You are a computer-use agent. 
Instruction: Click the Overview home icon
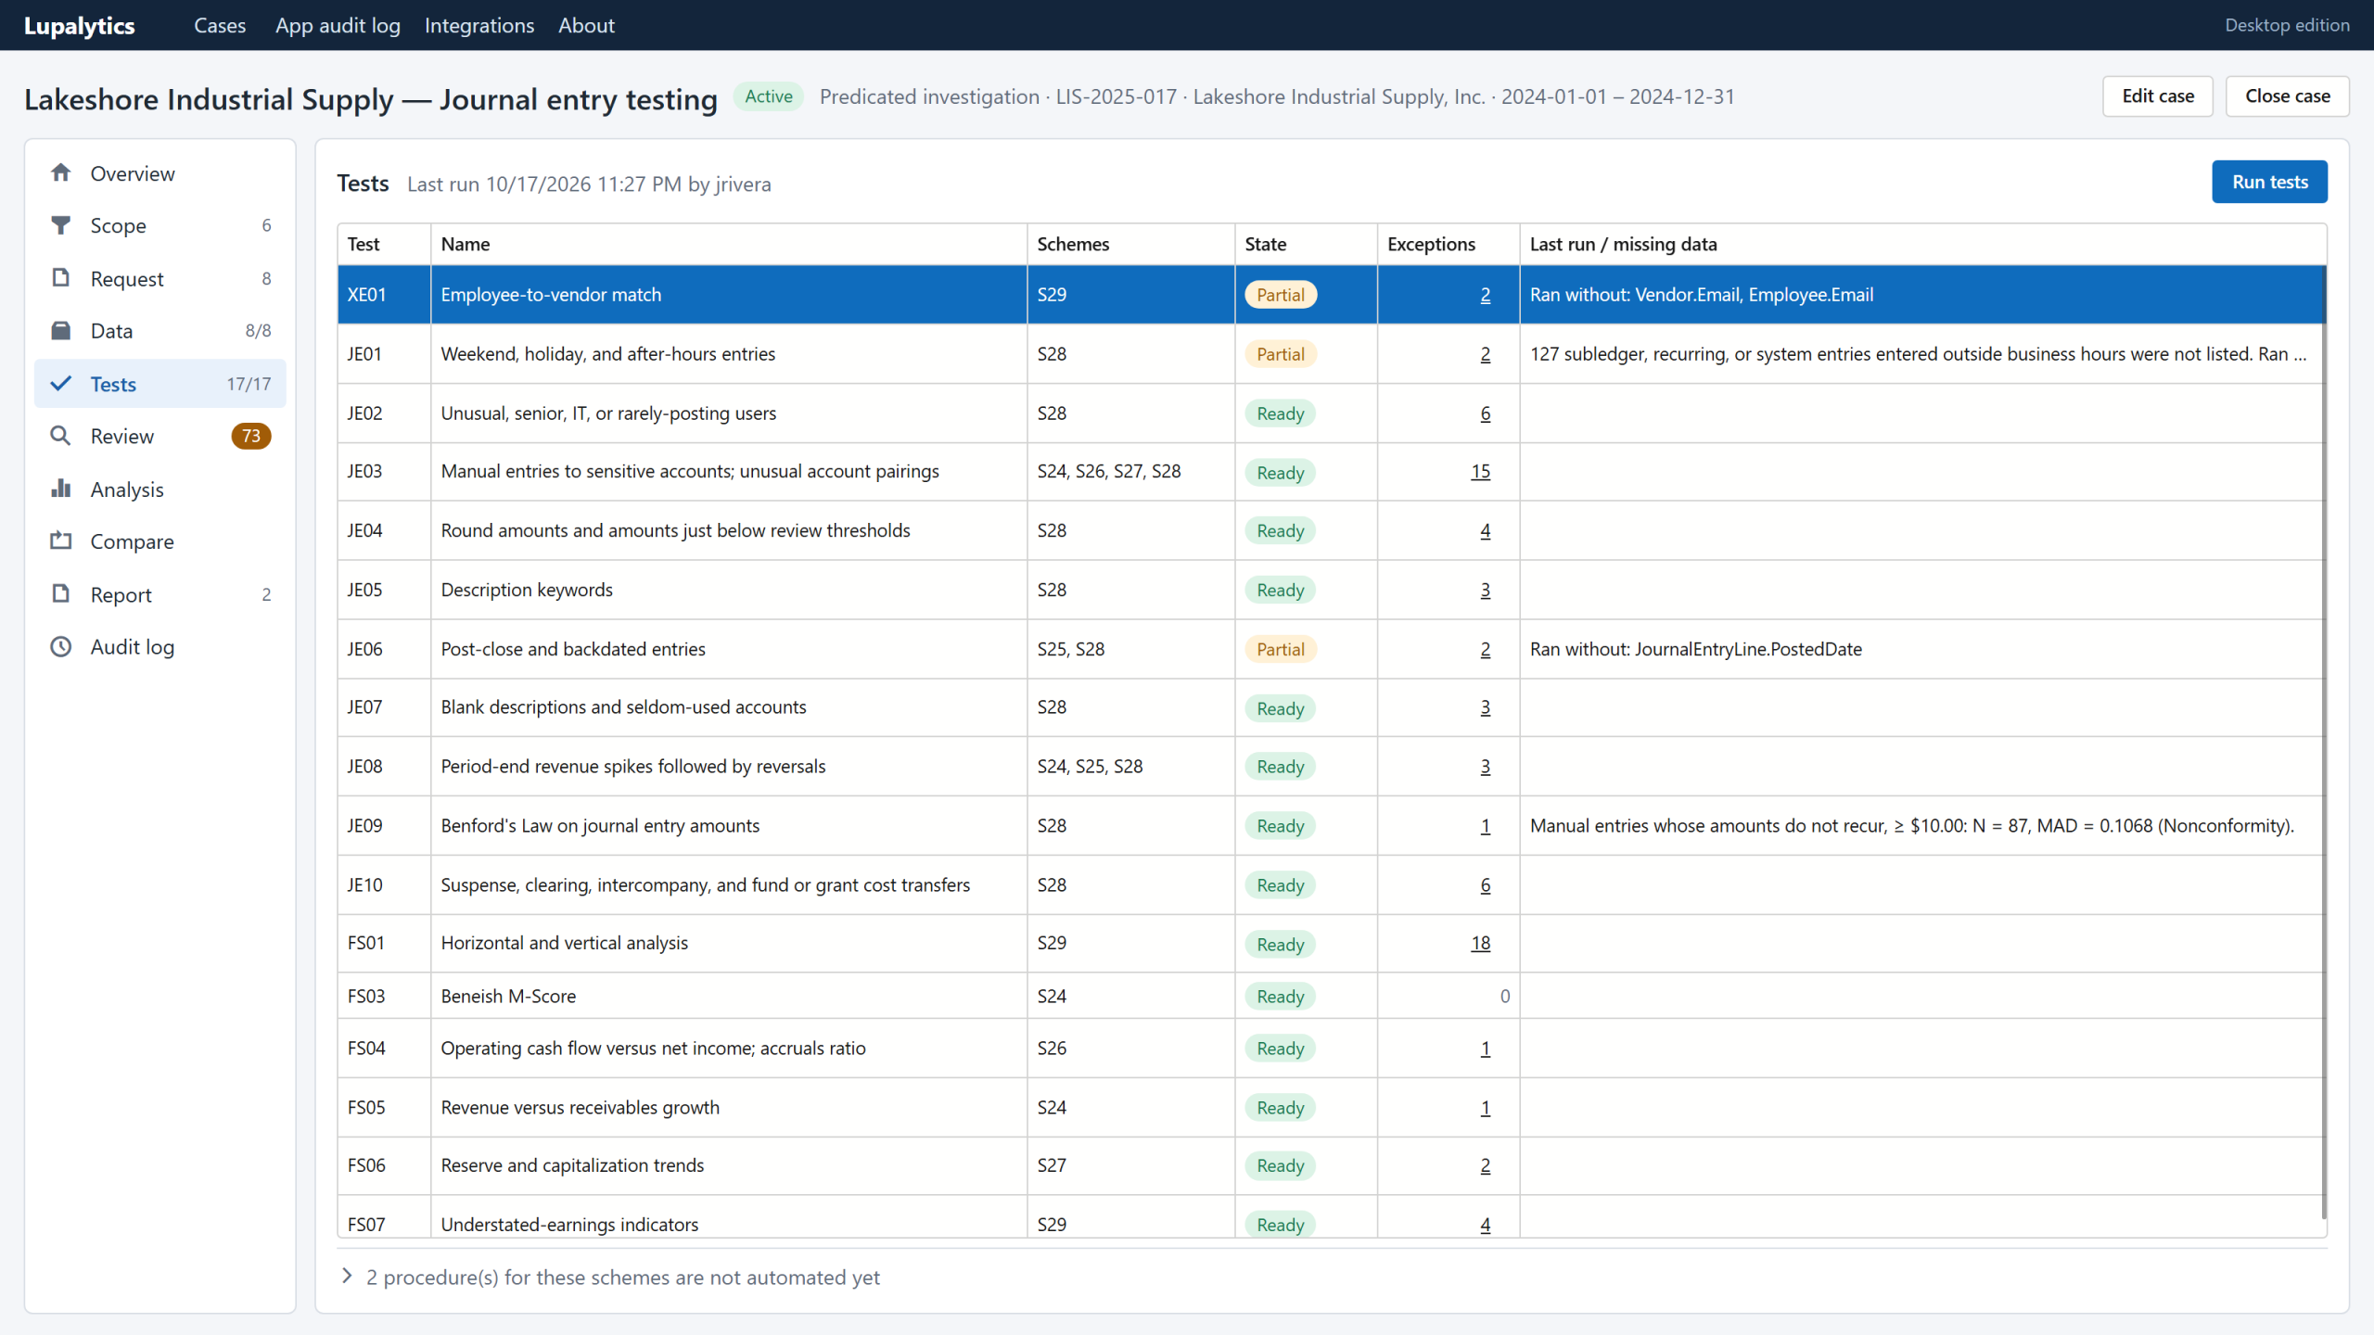coord(61,173)
